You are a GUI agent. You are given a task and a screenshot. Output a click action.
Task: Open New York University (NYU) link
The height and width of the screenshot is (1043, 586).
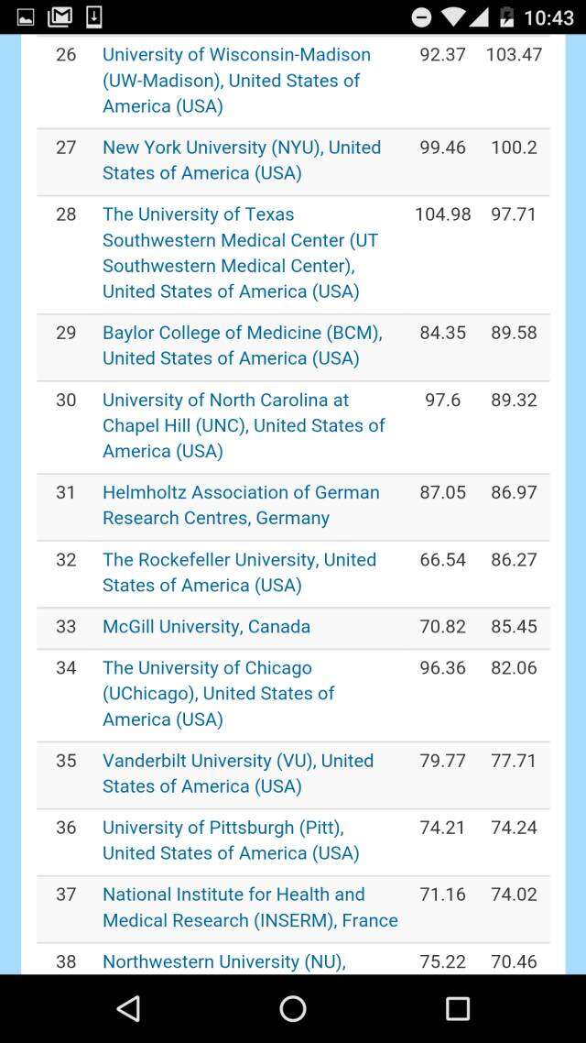241,160
